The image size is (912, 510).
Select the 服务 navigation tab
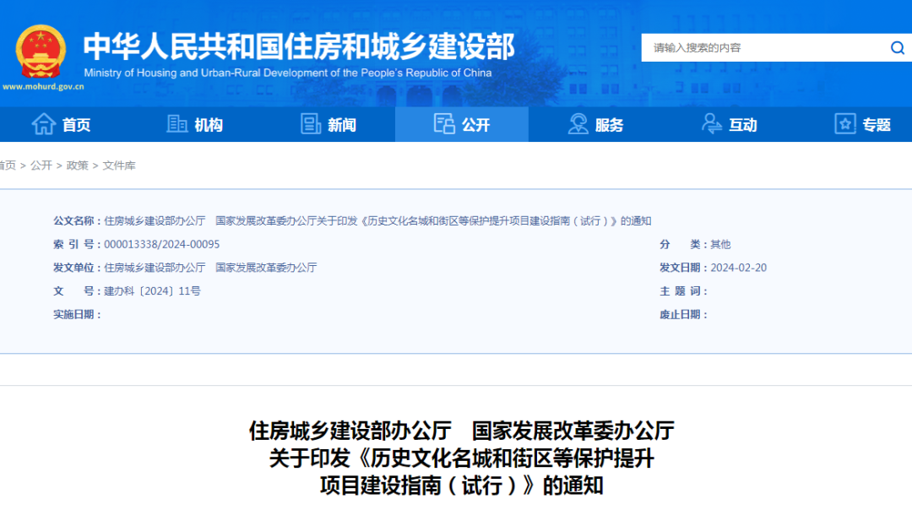pos(609,125)
